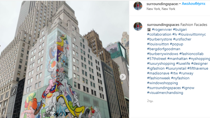
Task: Open the #windowshopping hashtag
Action: pyautogui.click(x=162, y=83)
